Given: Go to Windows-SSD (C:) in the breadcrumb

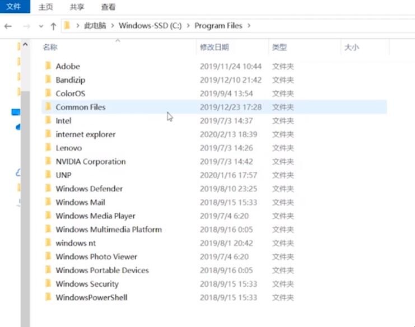Looking at the screenshot, I should click(150, 26).
